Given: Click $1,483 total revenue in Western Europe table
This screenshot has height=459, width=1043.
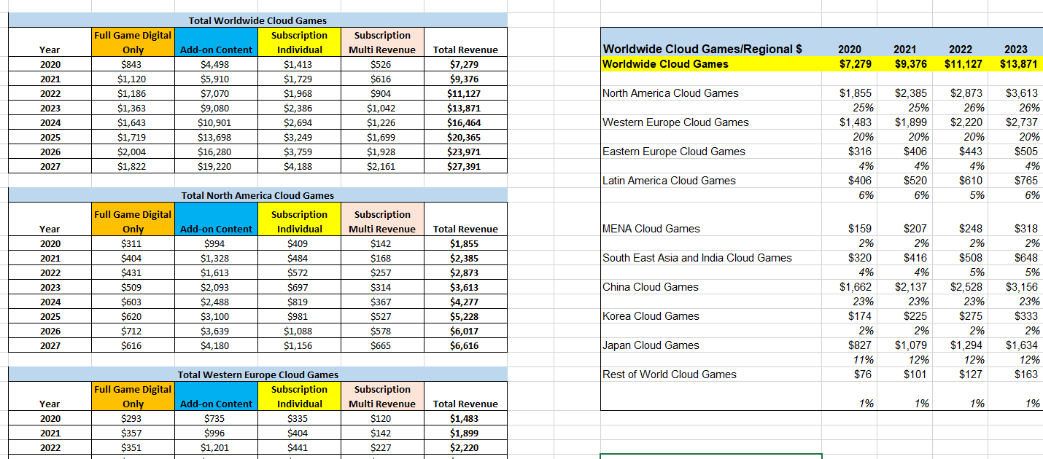Looking at the screenshot, I should pos(465,418).
